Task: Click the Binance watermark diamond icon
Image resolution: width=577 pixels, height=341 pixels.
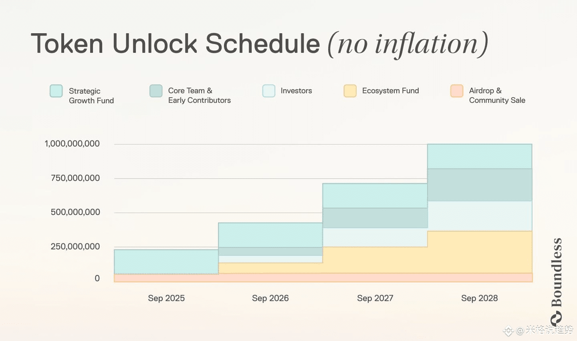Action: click(508, 331)
